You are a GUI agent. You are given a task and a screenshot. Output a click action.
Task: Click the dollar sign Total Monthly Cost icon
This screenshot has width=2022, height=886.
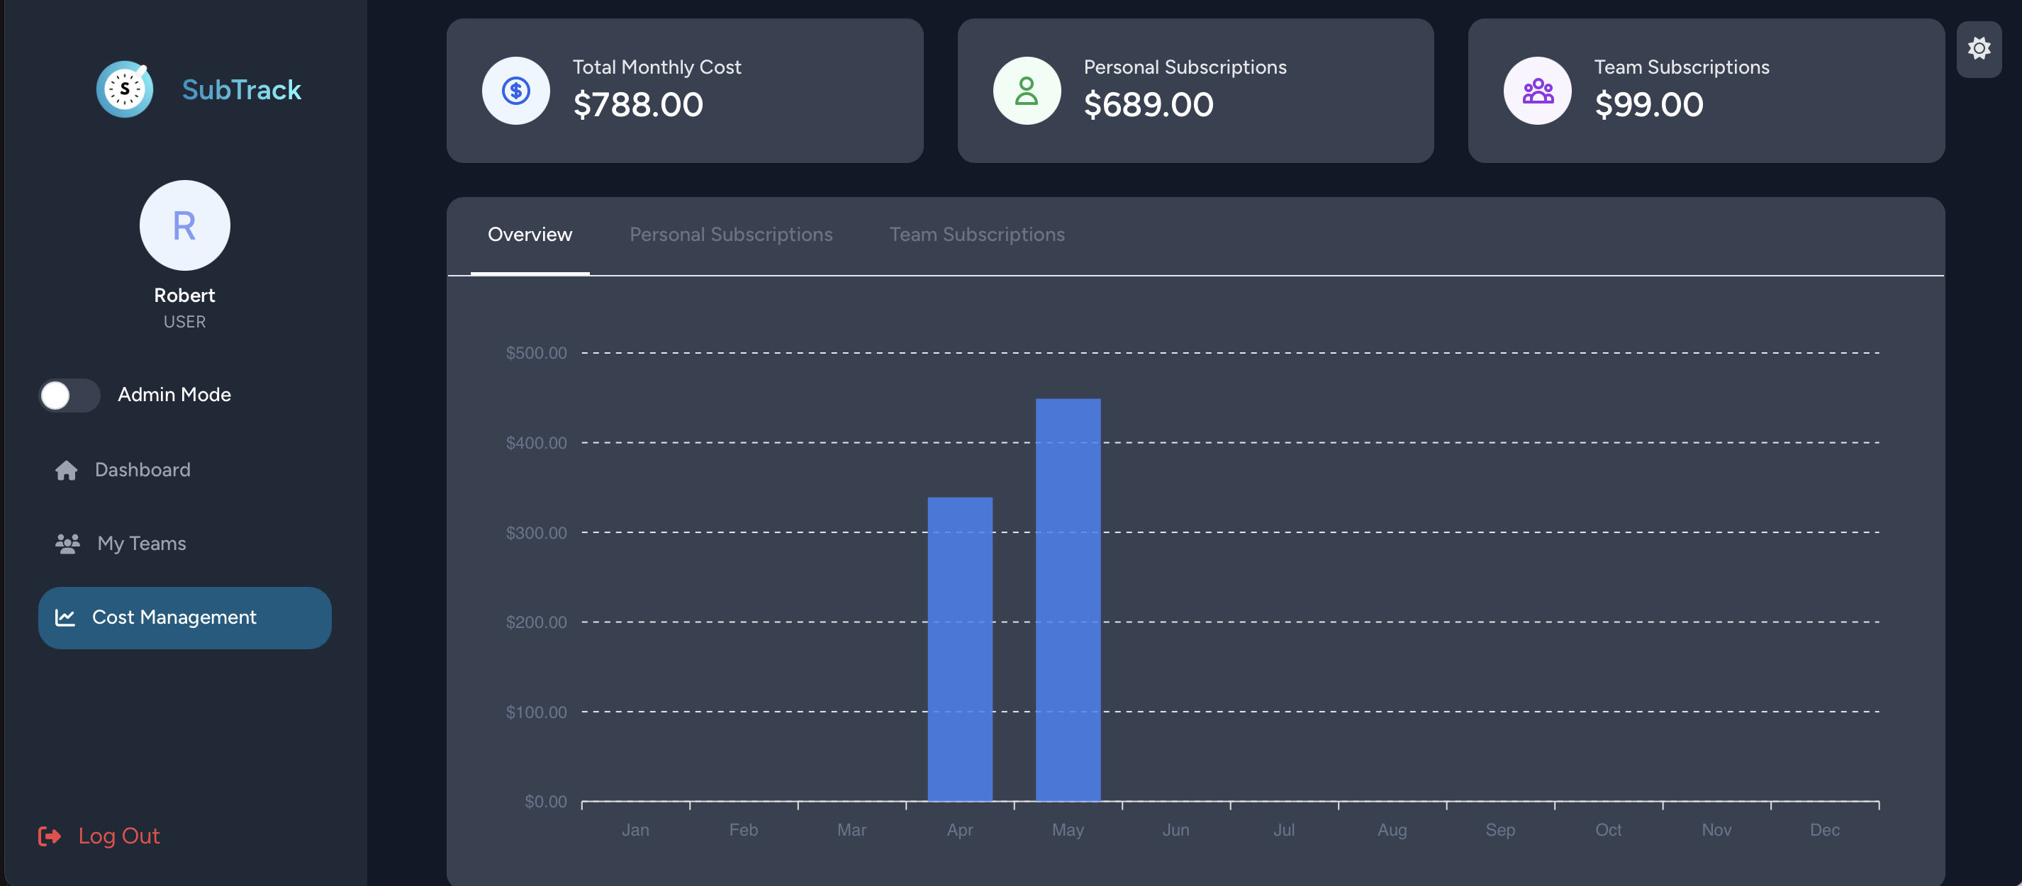(515, 91)
